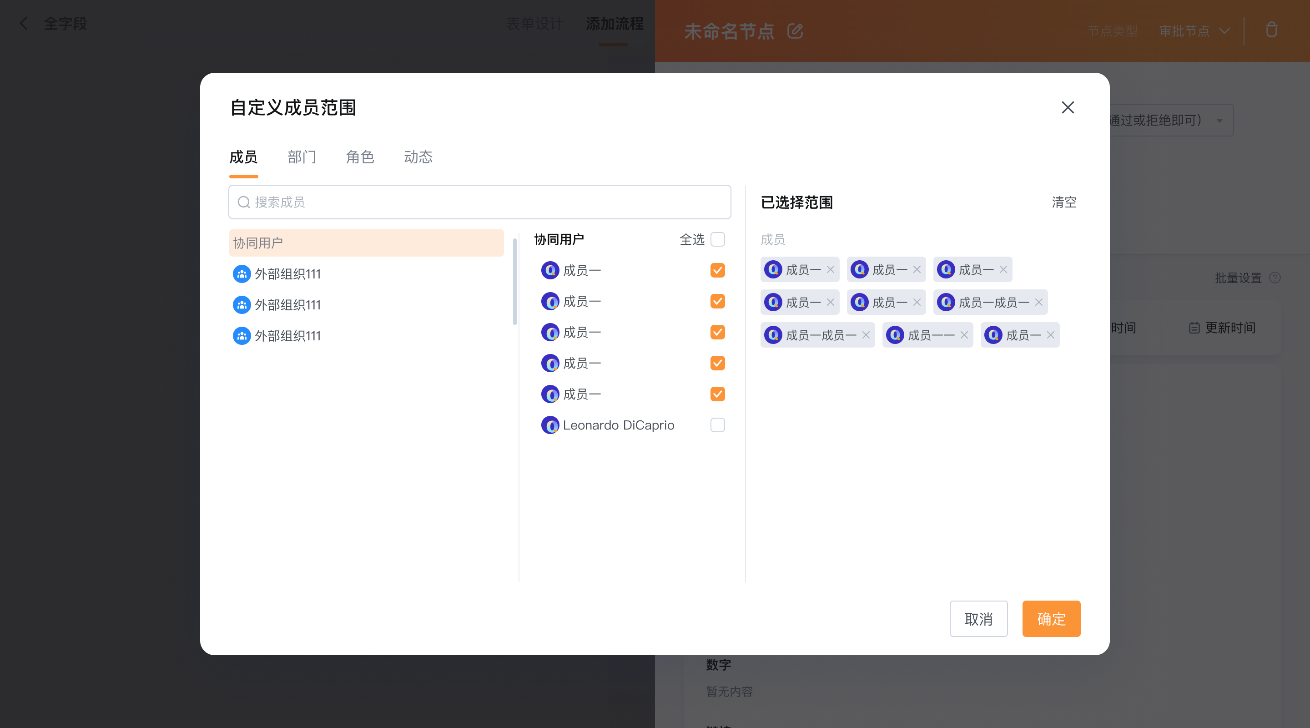Image resolution: width=1310 pixels, height=728 pixels.
Task: Focus the 搜索成员 search field
Action: click(x=479, y=202)
